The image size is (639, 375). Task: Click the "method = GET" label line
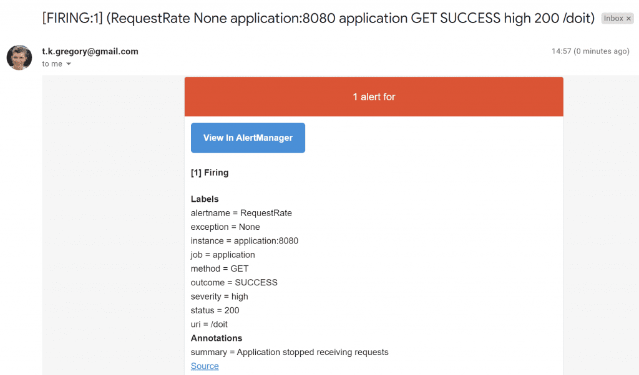point(220,268)
